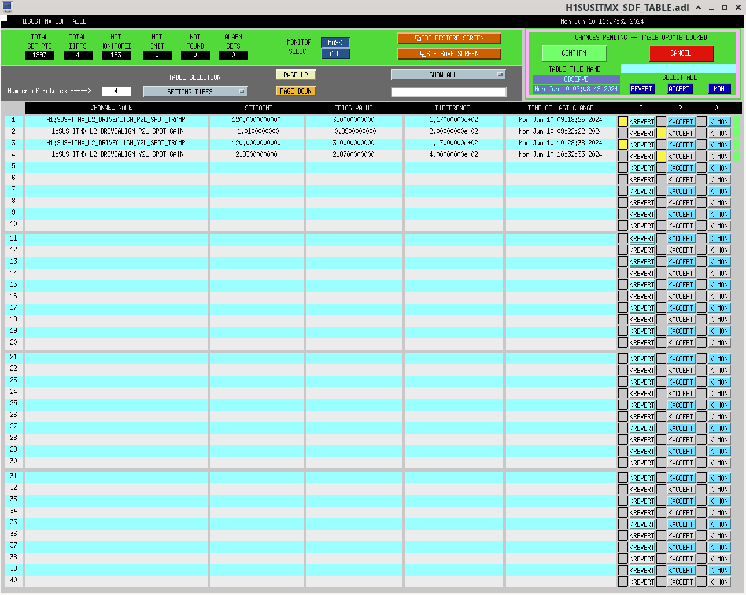Click REVERT button in row 4
This screenshot has height=595, width=746.
(x=642, y=157)
